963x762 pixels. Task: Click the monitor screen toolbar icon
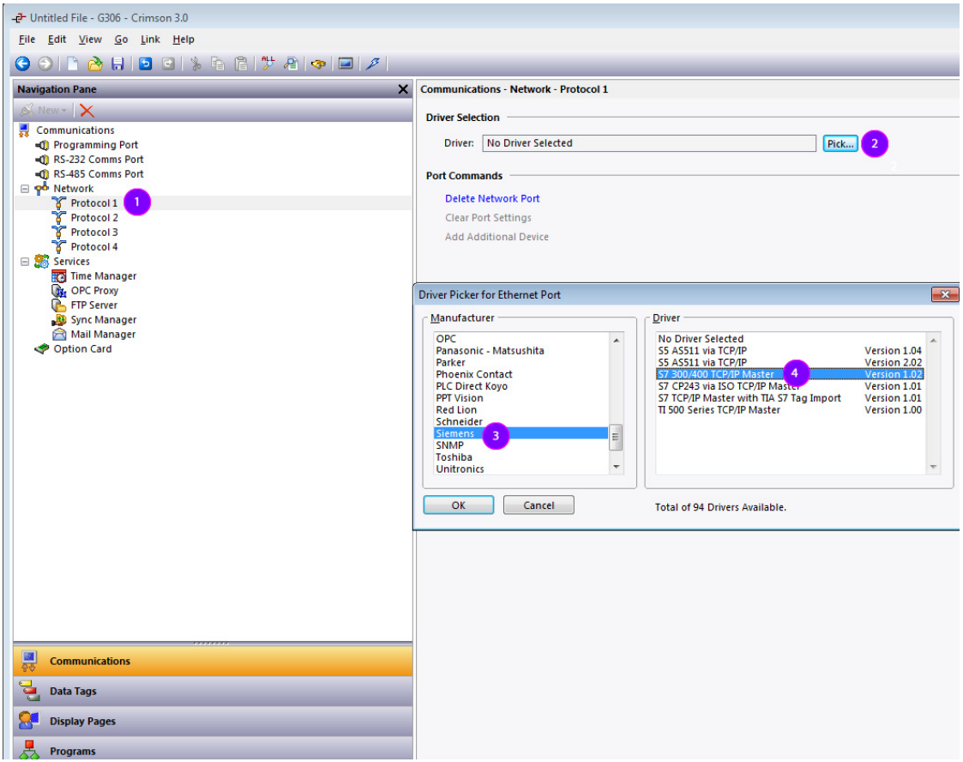[x=346, y=63]
